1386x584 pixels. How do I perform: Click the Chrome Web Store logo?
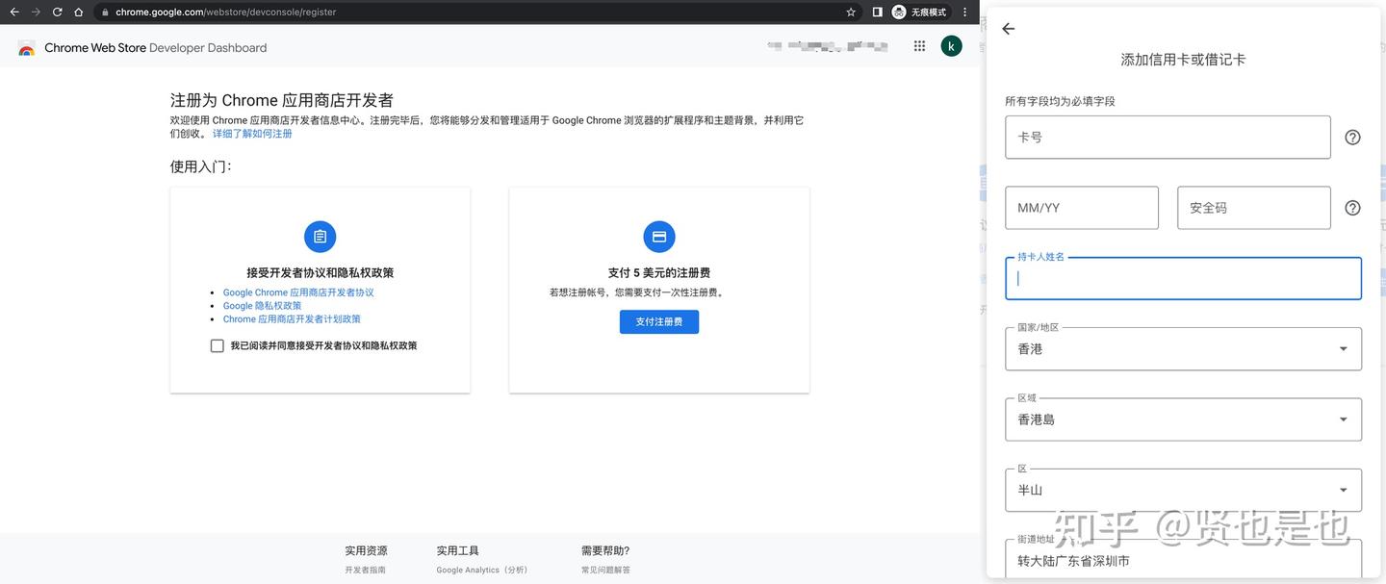click(26, 47)
